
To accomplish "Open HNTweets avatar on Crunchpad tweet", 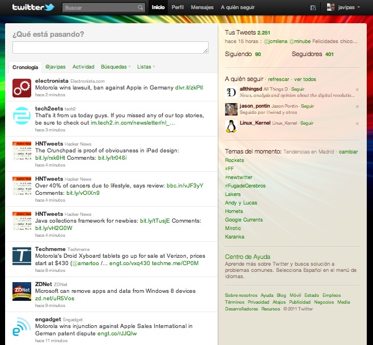I will click(22, 151).
